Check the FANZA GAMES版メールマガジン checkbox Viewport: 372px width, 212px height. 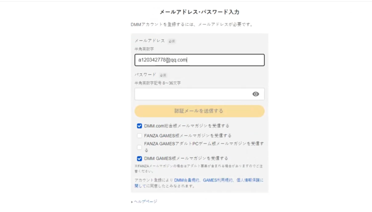pos(139,136)
